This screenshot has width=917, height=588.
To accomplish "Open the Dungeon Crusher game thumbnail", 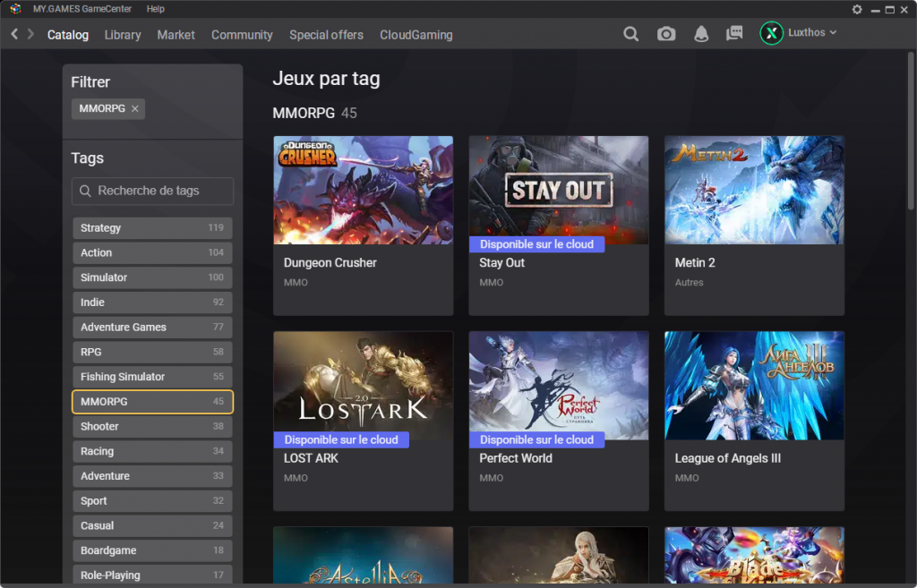I will [x=364, y=190].
